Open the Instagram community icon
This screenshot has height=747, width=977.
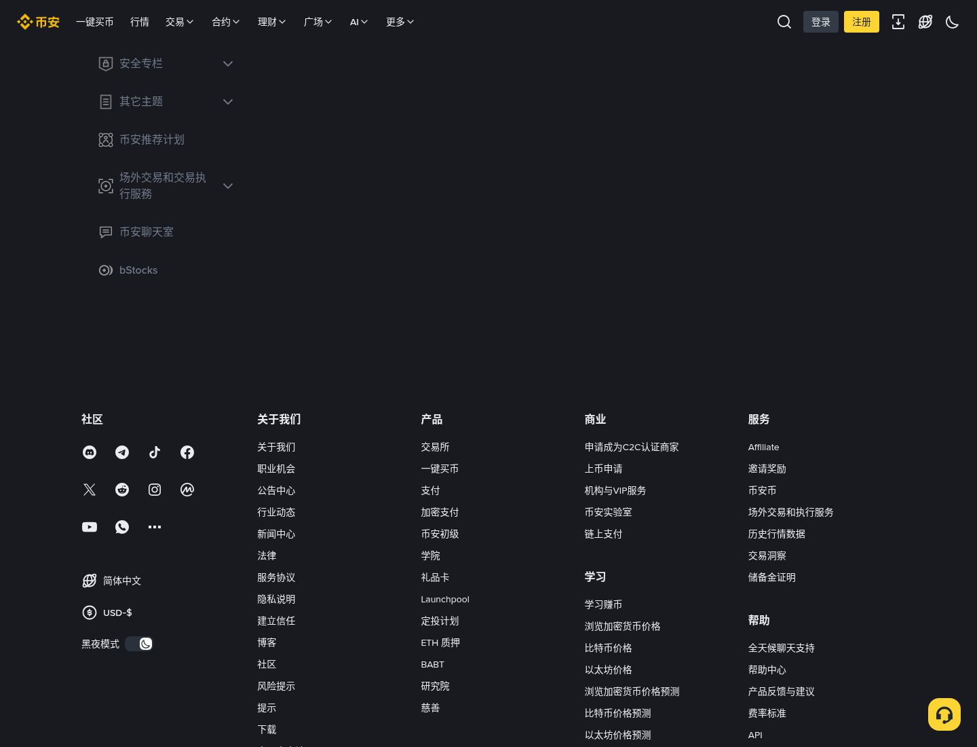pos(155,490)
